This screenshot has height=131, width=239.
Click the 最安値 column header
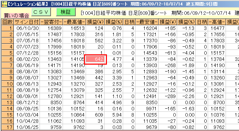point(147,22)
